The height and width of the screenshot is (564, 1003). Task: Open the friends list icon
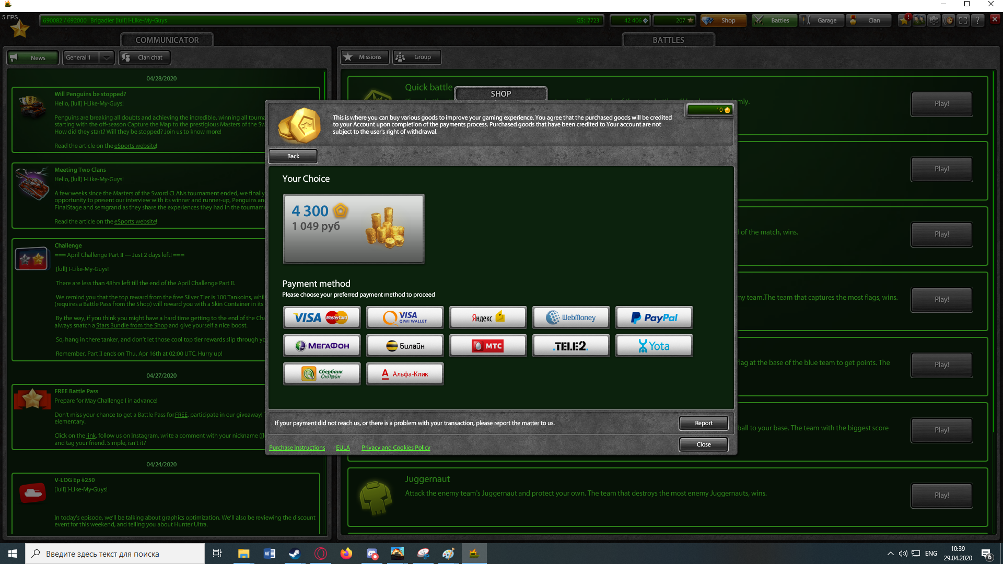click(x=919, y=20)
